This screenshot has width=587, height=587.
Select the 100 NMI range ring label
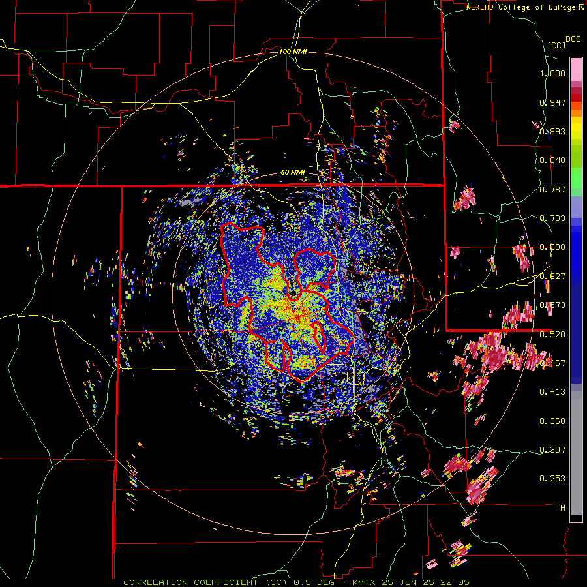tap(293, 52)
